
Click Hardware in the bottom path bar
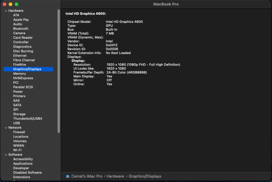tap(115, 176)
